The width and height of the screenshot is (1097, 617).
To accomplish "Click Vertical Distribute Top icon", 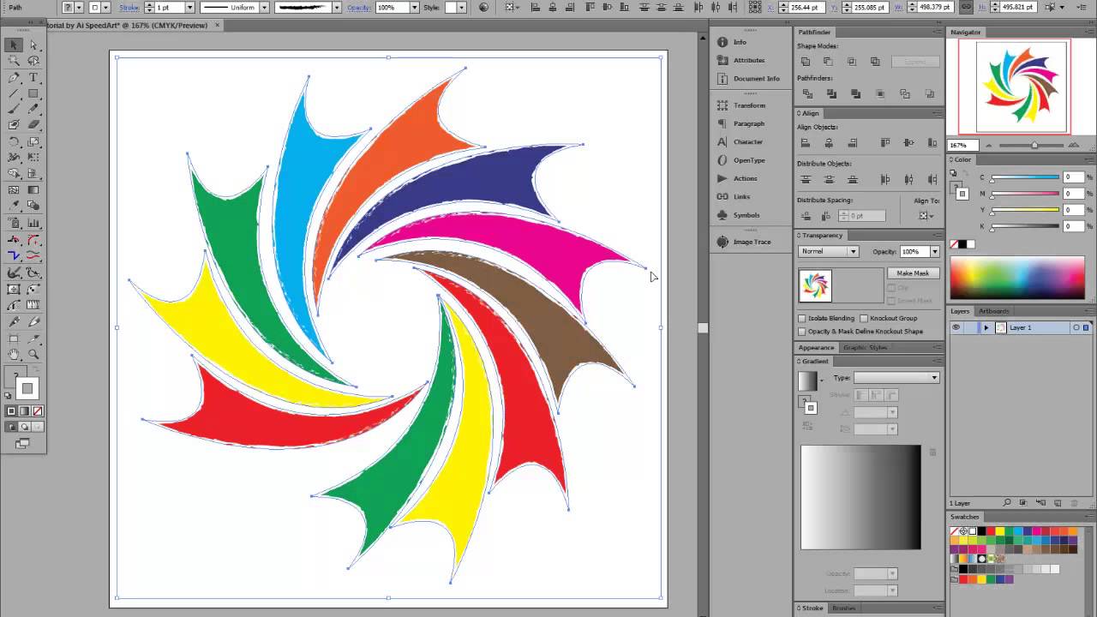I will 805,179.
